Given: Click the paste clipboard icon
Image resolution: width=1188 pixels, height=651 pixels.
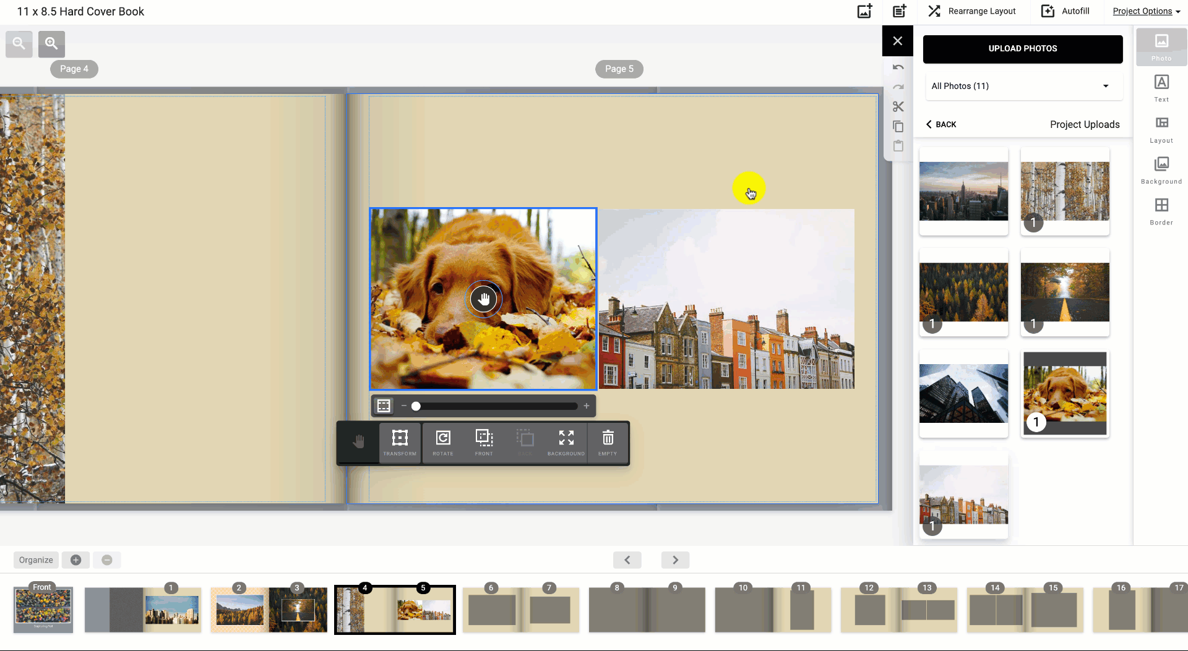Looking at the screenshot, I should [898, 146].
